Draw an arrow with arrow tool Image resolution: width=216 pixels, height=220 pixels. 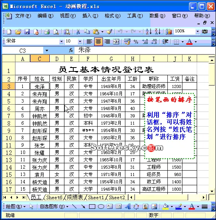[x=83, y=206]
